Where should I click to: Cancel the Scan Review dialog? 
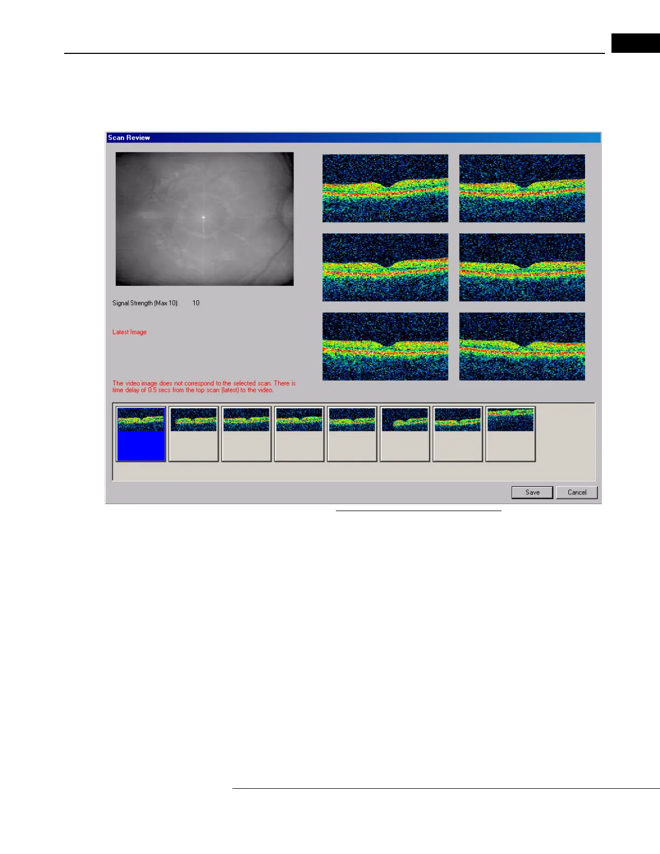(x=576, y=492)
